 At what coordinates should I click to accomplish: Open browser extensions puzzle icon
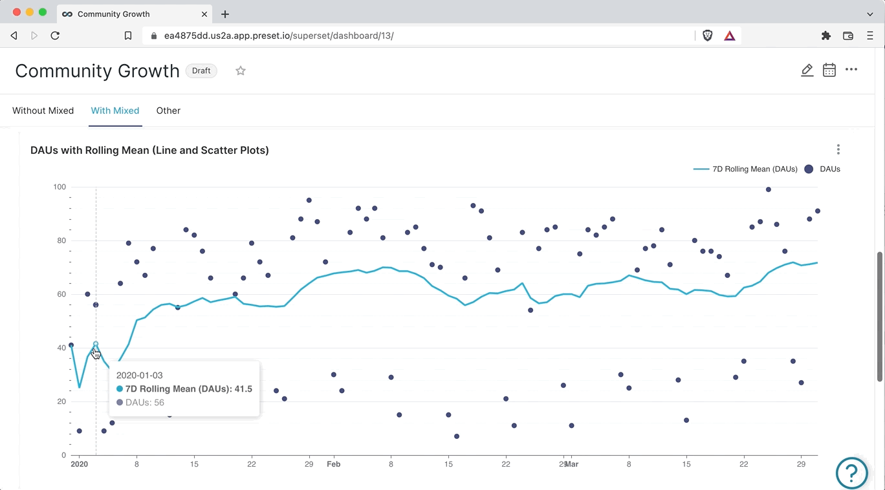point(826,36)
